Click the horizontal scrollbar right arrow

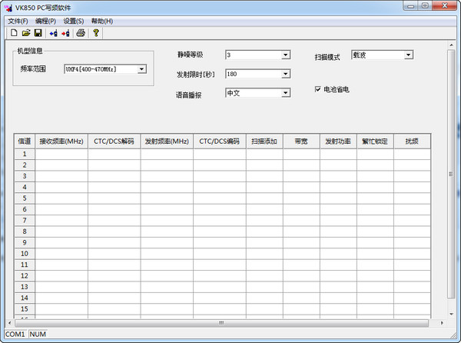pos(442,323)
